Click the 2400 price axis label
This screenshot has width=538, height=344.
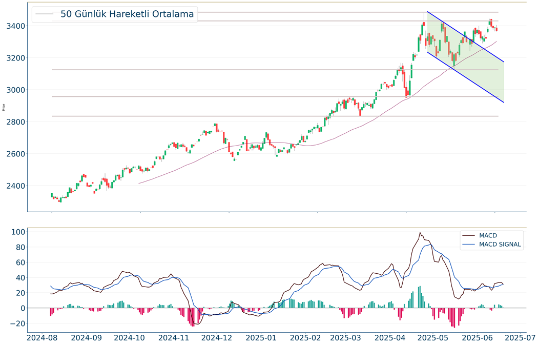pyautogui.click(x=15, y=186)
